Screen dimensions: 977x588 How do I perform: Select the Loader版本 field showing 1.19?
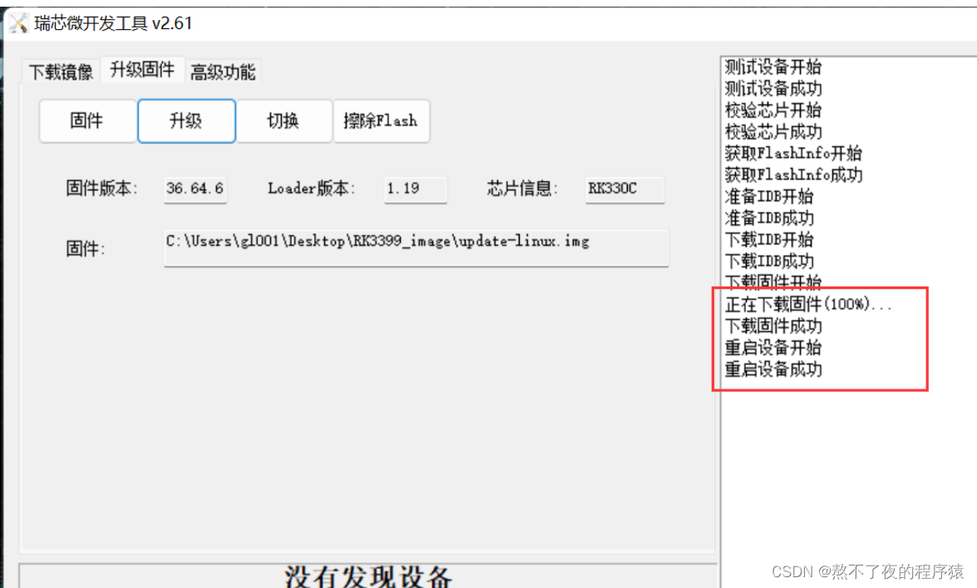click(415, 189)
